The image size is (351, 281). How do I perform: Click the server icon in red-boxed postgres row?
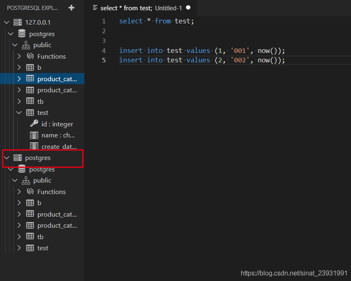pos(18,158)
